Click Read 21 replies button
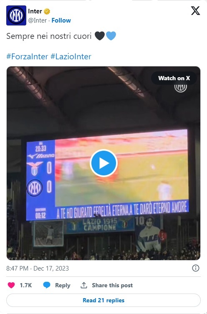Screen dimensions: 207x314 click(x=103, y=300)
